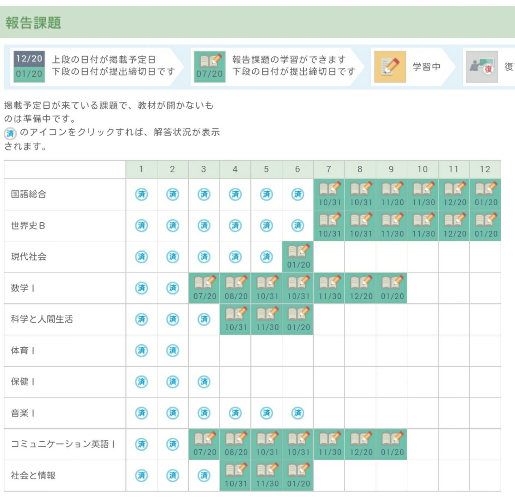The width and height of the screenshot is (515, 500).
Task: Click column header 12
Action: (x=485, y=169)
